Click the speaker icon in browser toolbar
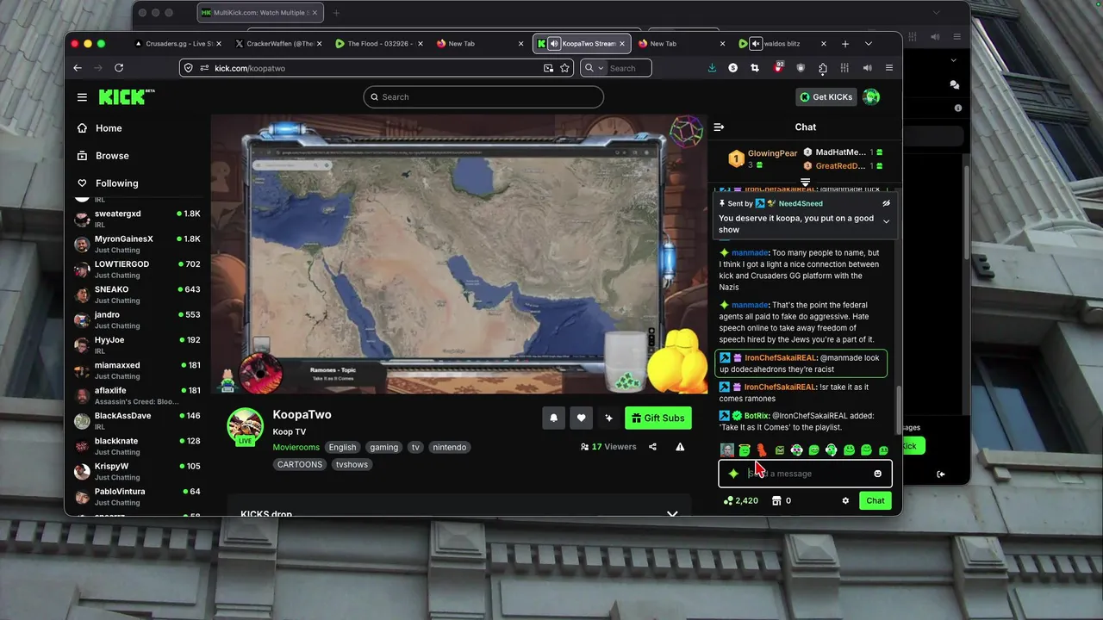Viewport: 1103px width, 620px height. (x=868, y=68)
